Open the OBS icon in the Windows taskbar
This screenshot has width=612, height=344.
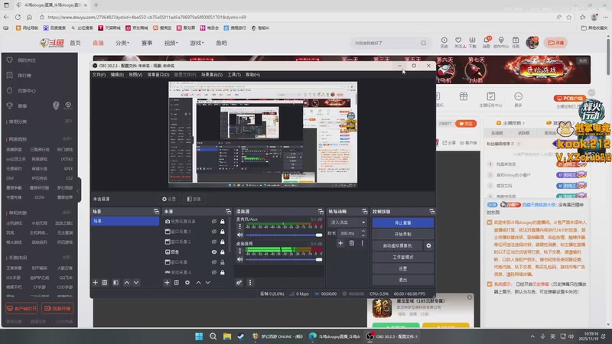pos(370,336)
